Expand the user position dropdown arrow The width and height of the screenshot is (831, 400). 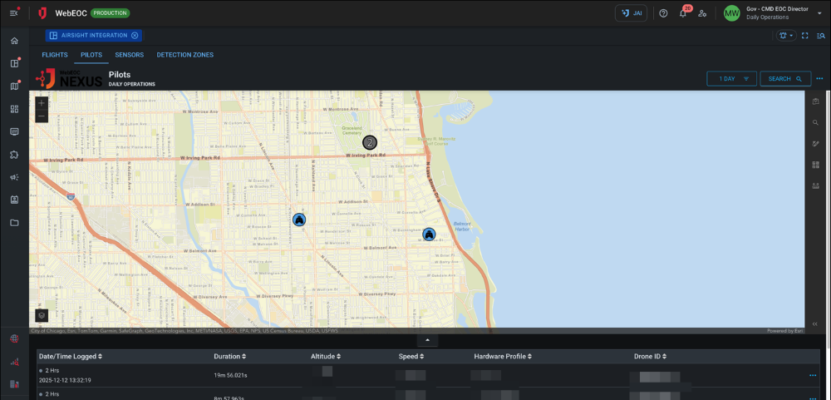pos(819,13)
